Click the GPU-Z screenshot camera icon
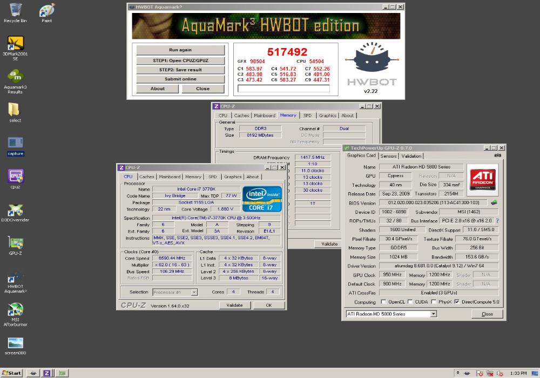 coord(498,156)
